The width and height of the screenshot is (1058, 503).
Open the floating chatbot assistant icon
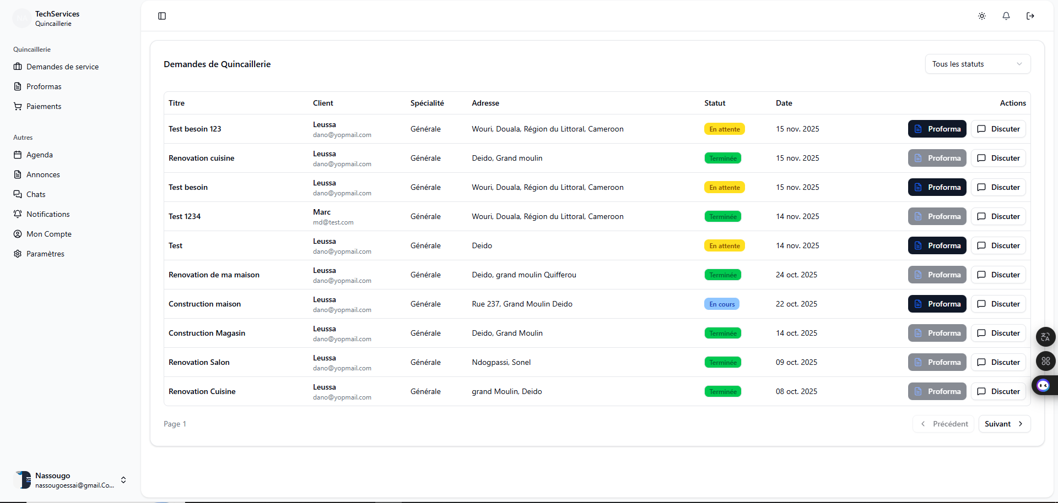(1043, 385)
